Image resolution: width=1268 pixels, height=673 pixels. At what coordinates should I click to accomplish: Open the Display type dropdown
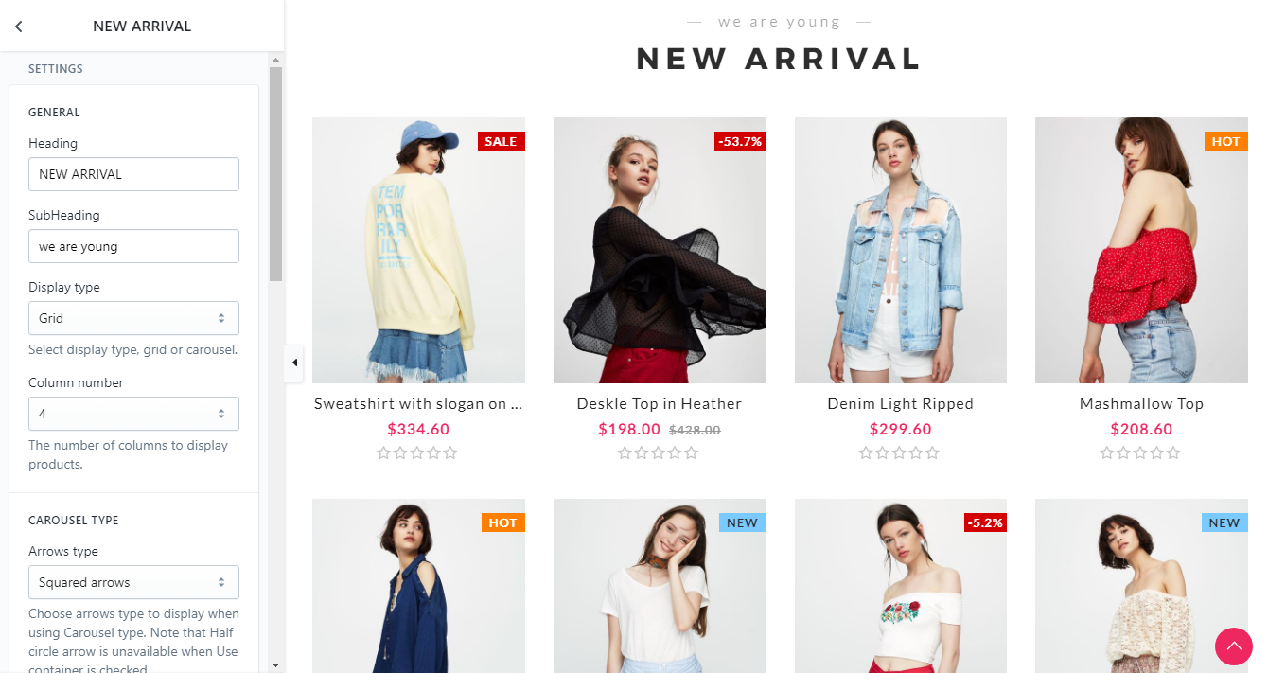click(x=133, y=318)
